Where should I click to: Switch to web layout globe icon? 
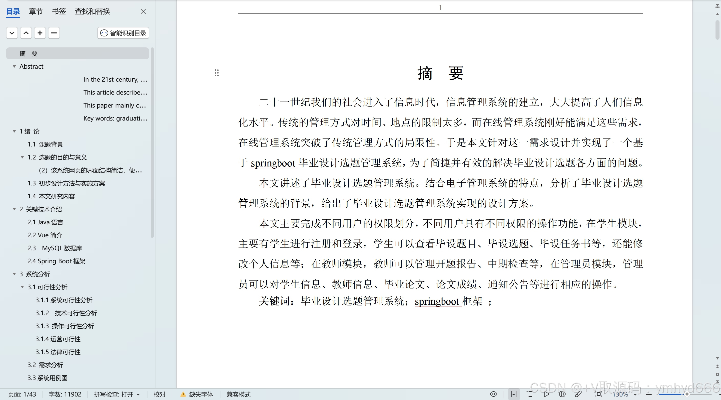pyautogui.click(x=562, y=394)
